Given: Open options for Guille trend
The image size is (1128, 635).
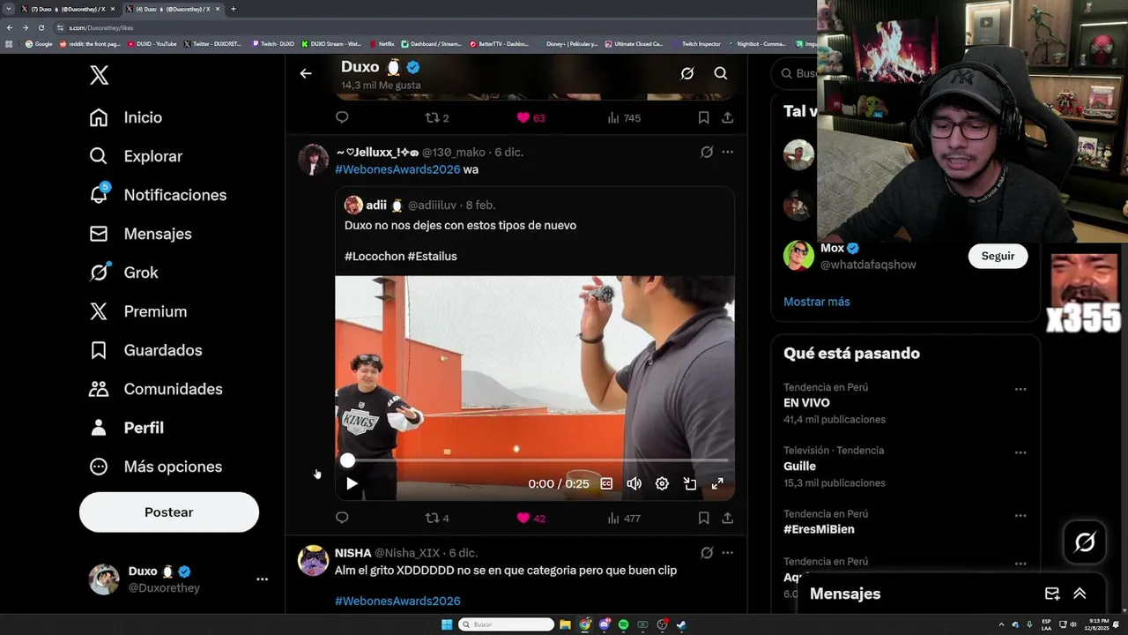Looking at the screenshot, I should 1020,452.
